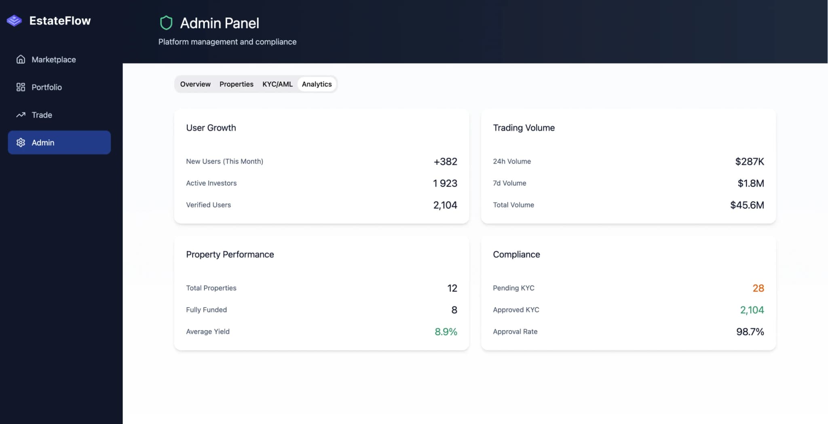Image resolution: width=828 pixels, height=424 pixels.
Task: Click the Trading Volume card title
Action: tap(524, 128)
